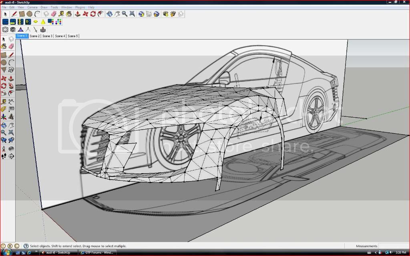Go to Scene 5 tab
Screen dimensions: 410x256
tap(72, 36)
